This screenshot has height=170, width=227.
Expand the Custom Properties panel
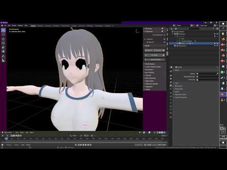[181, 97]
